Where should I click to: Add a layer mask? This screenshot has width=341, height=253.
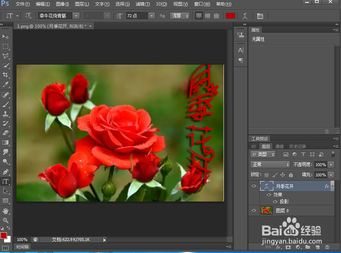[288, 247]
